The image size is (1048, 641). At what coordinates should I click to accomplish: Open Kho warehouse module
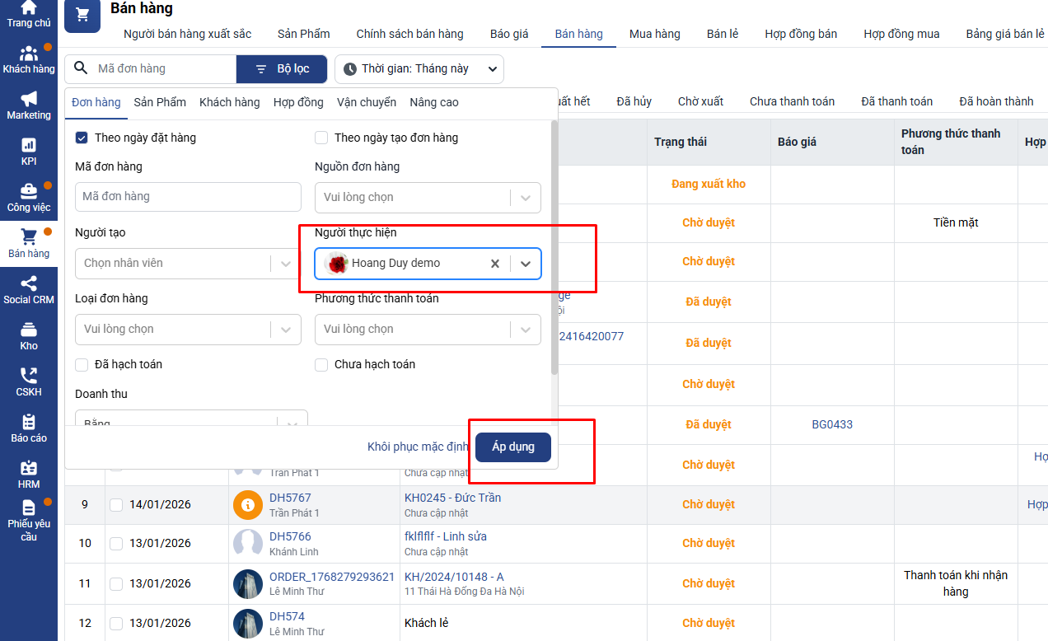click(x=29, y=336)
